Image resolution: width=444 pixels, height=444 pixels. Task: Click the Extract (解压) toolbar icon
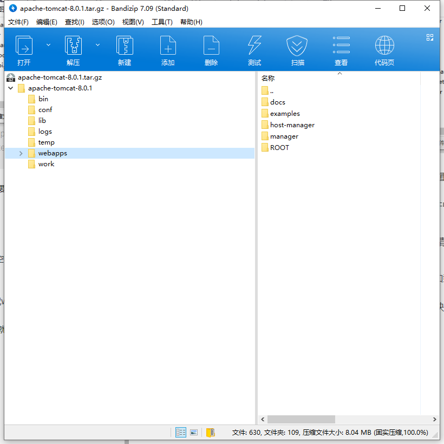pos(73,45)
